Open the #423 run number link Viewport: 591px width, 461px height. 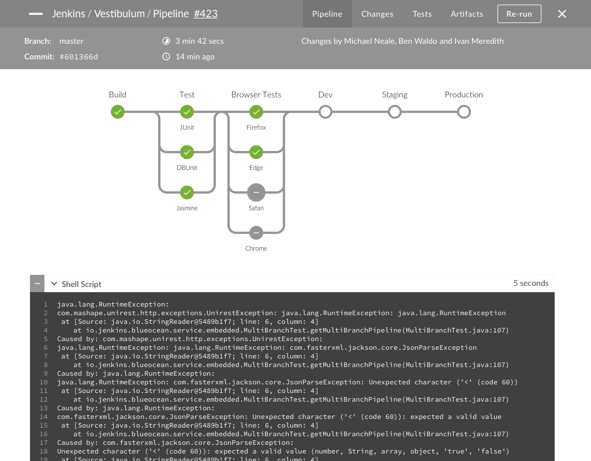point(205,14)
